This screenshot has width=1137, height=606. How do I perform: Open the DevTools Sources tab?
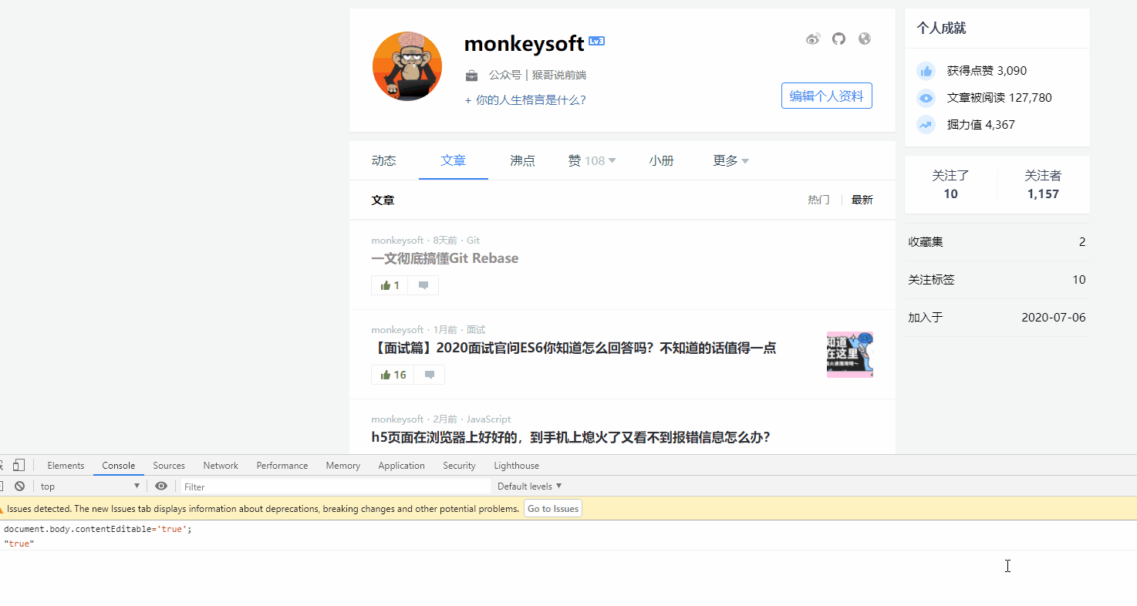(x=169, y=466)
